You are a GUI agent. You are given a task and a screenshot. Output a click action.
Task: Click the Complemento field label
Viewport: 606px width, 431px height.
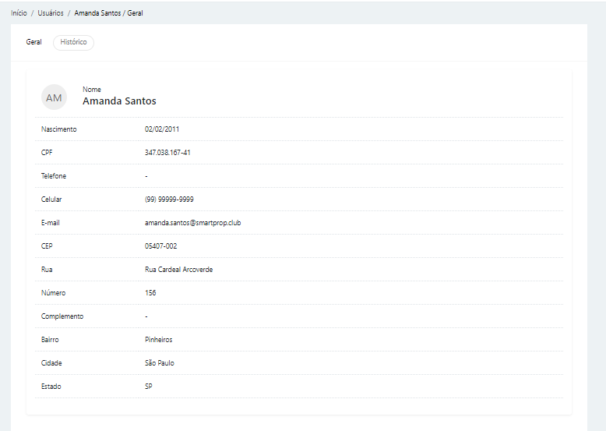[62, 316]
